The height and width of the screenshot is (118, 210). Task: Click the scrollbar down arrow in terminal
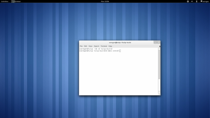[159, 92]
